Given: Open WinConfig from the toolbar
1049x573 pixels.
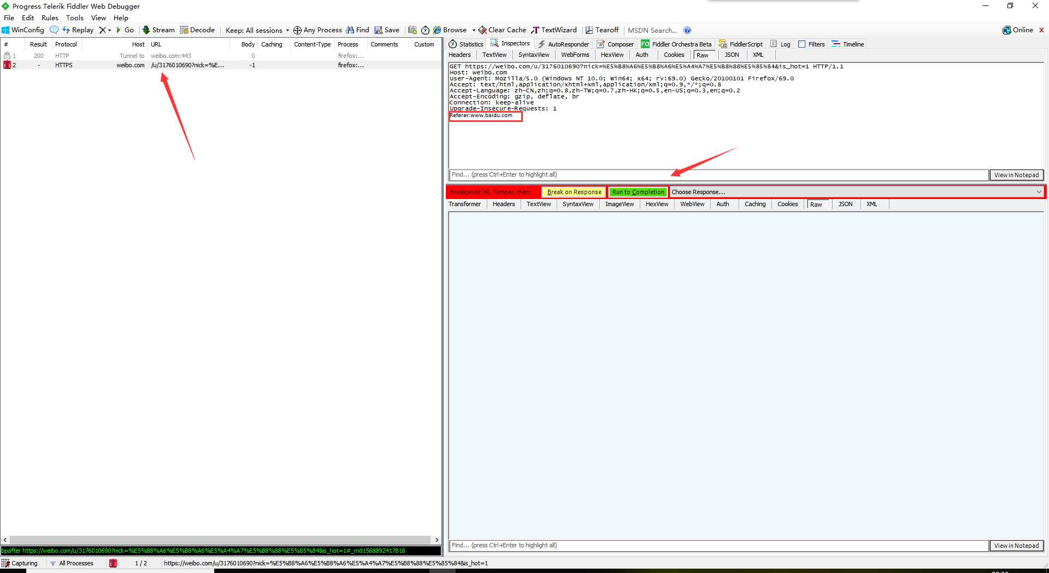Looking at the screenshot, I should tap(23, 30).
